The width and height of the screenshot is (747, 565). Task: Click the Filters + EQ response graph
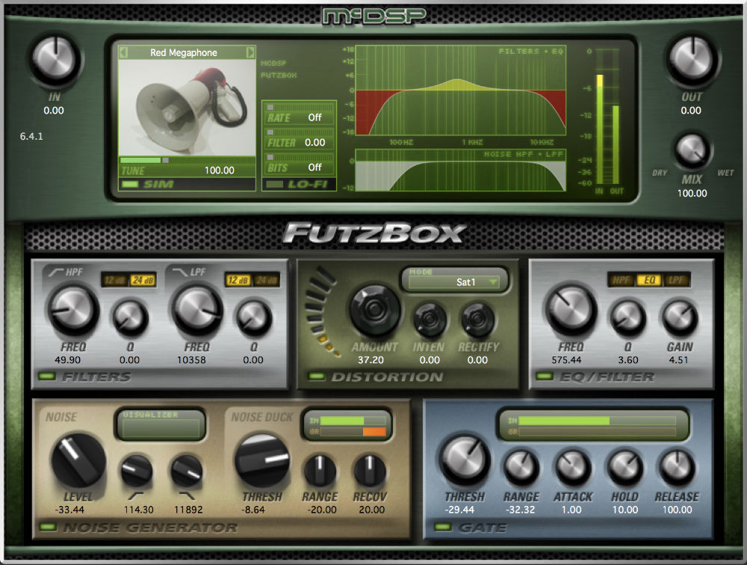pos(461,90)
